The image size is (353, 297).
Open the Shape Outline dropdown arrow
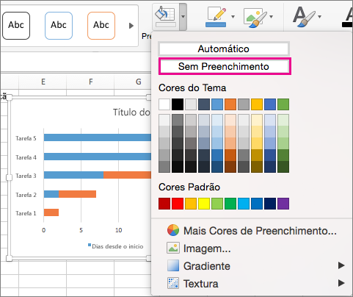pos(233,17)
